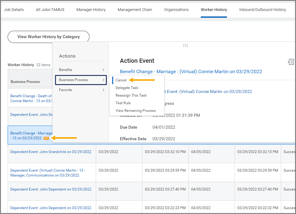Choose Delegate Task option
296x214 pixels.
(x=127, y=88)
